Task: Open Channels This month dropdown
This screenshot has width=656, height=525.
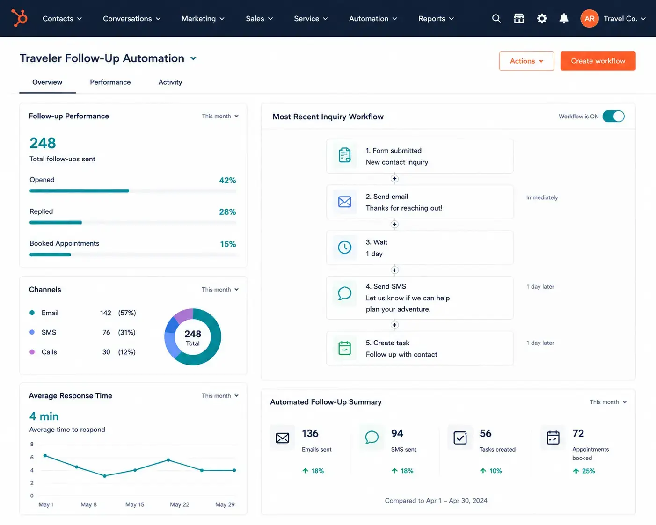Action: click(220, 290)
